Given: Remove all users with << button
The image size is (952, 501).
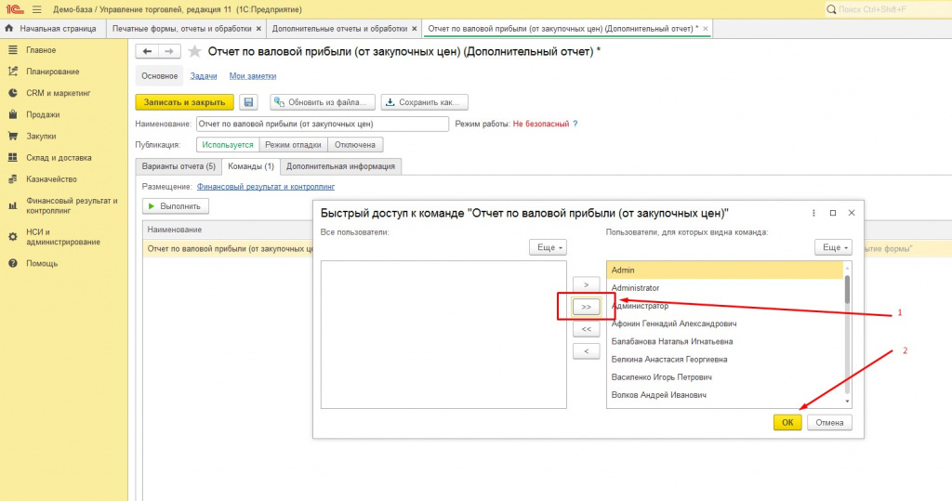Looking at the screenshot, I should pyautogui.click(x=586, y=328).
